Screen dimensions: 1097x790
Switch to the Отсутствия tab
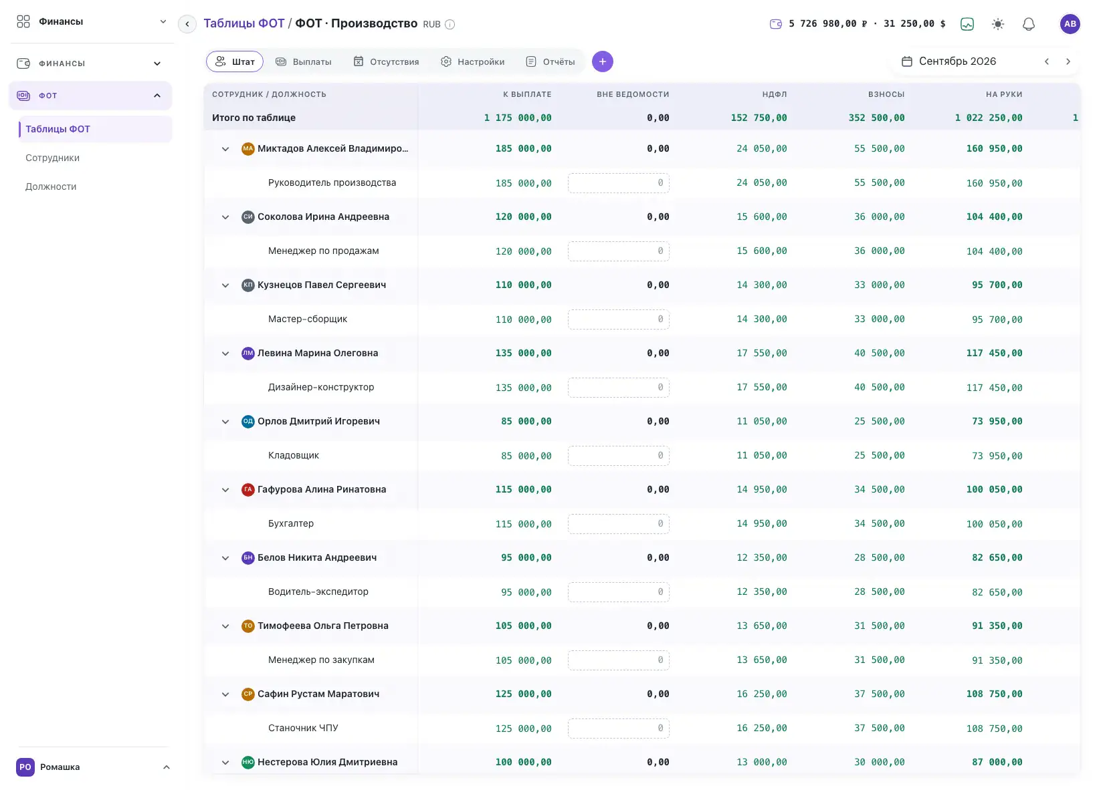[x=387, y=61]
